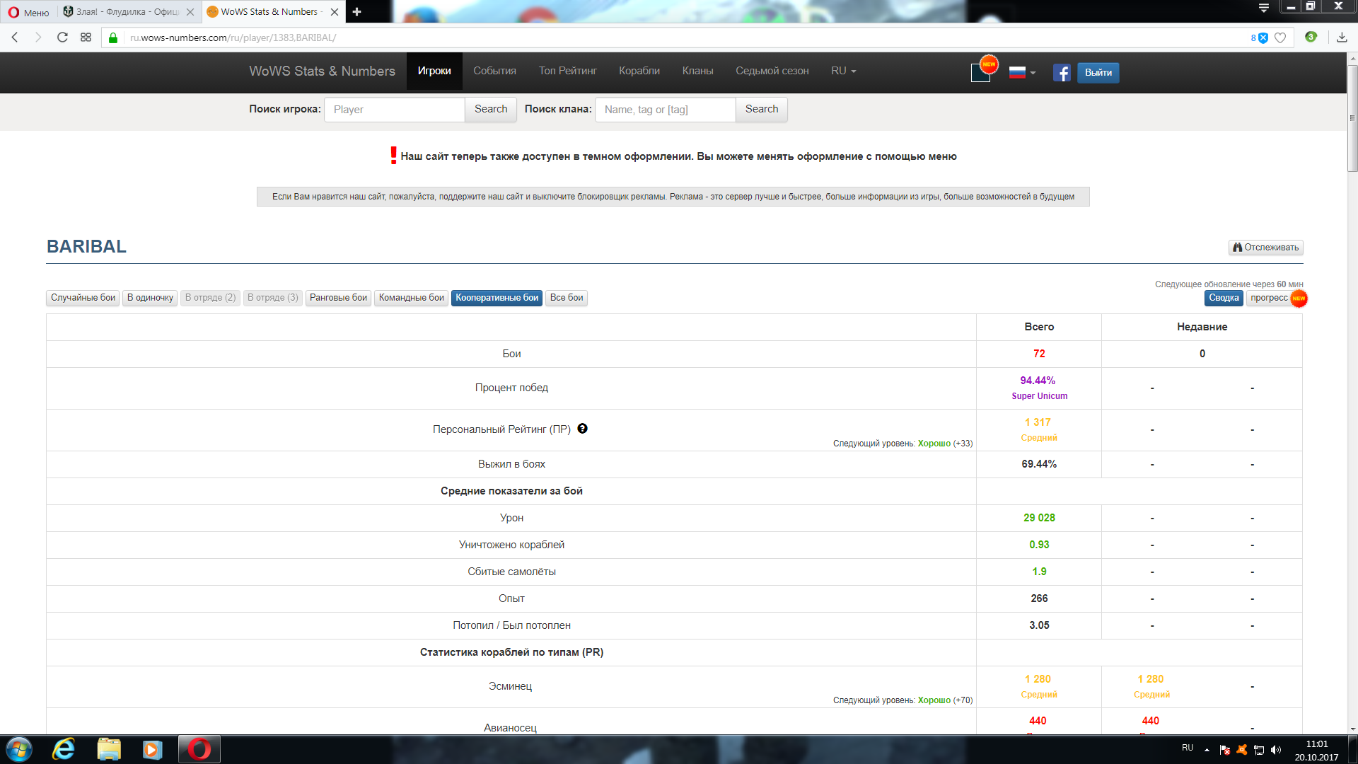Image resolution: width=1358 pixels, height=764 pixels.
Task: Open the Игроки menu item
Action: (x=434, y=71)
